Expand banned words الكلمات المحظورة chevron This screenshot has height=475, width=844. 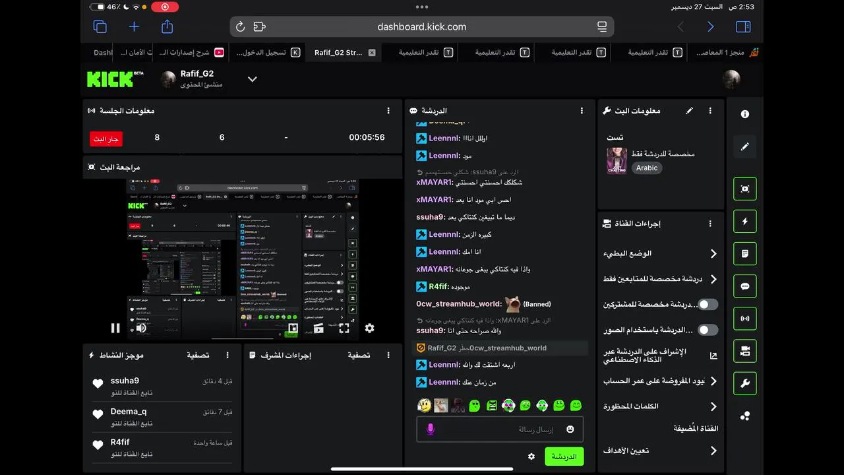coord(713,406)
